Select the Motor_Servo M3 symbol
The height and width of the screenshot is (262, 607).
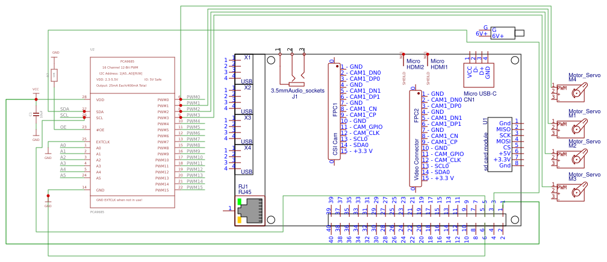[568, 192]
